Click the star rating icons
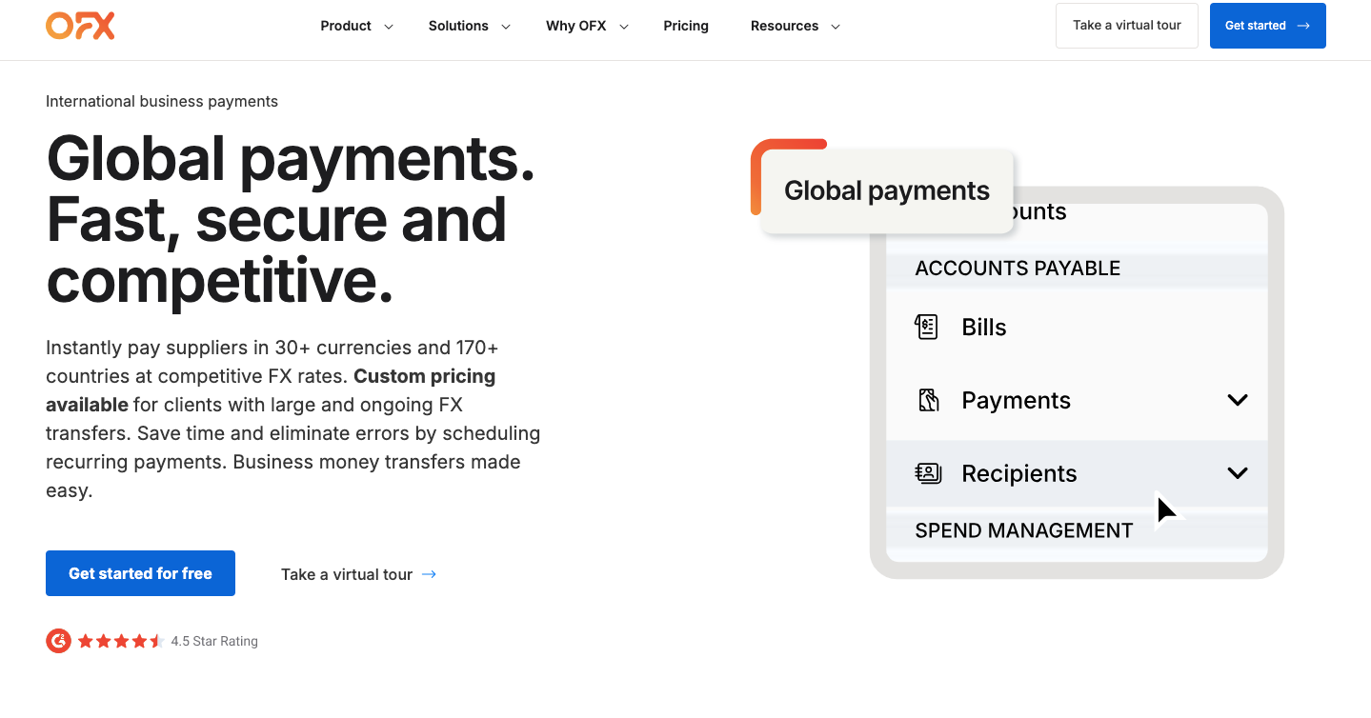Image resolution: width=1371 pixels, height=718 pixels. pos(121,641)
